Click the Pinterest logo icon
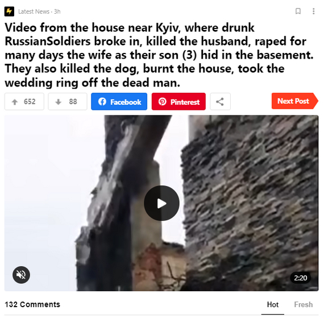 pyautogui.click(x=163, y=102)
